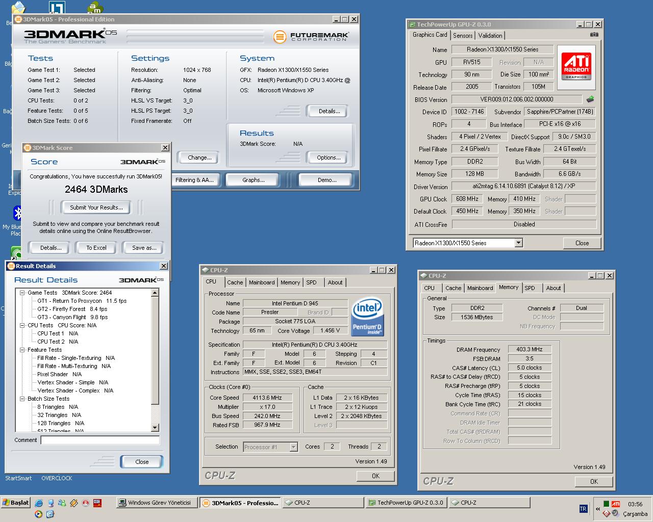
Task: Click the Comment input field
Action: [100, 440]
